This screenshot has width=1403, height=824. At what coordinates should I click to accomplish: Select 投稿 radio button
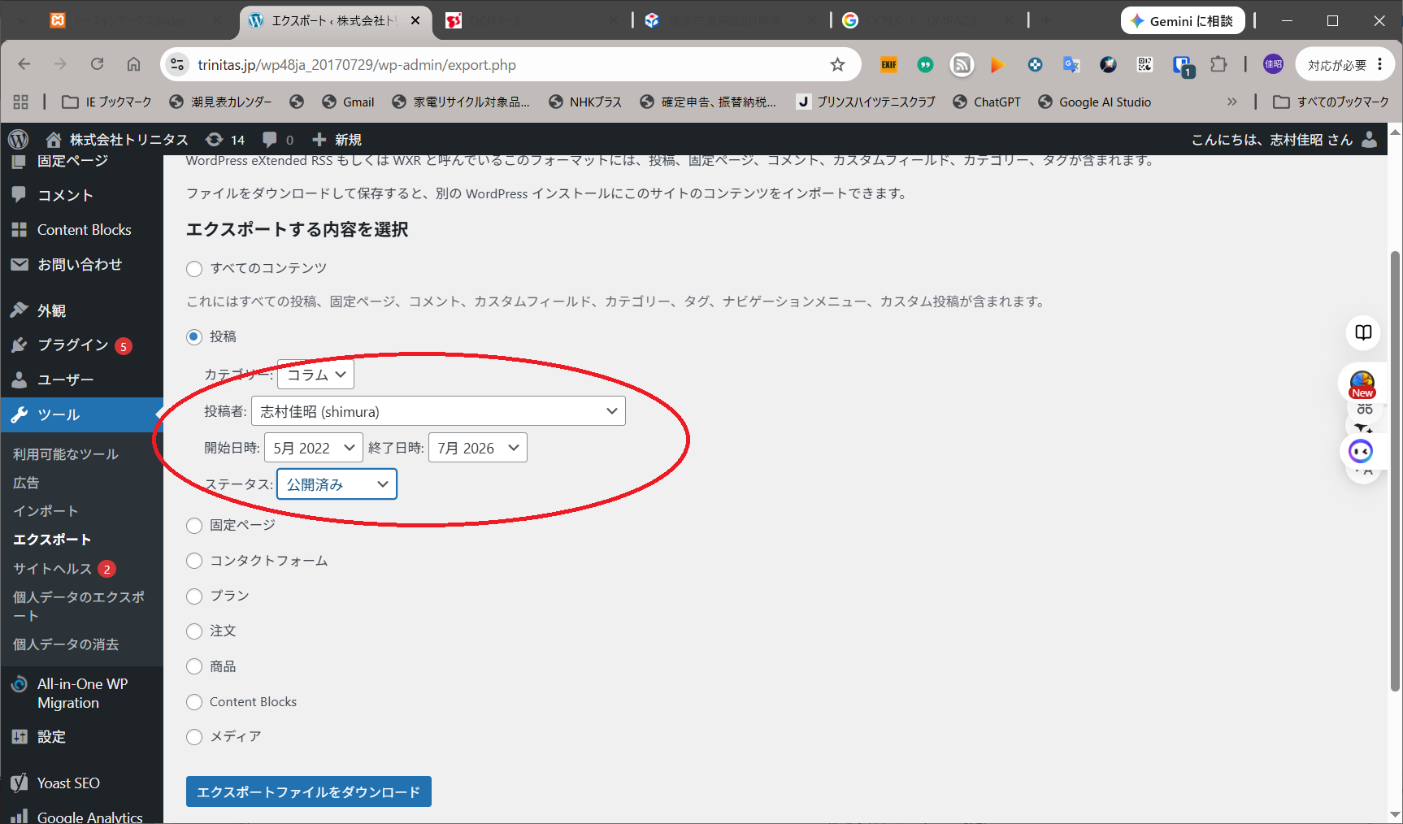pos(194,336)
